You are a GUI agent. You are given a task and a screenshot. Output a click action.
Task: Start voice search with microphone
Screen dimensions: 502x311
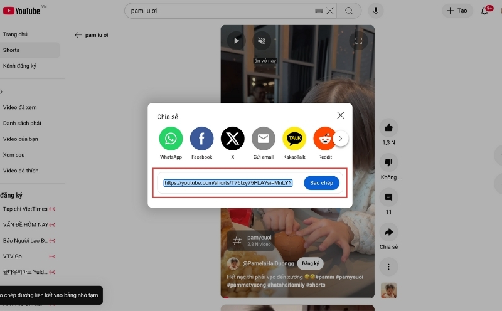pos(375,11)
